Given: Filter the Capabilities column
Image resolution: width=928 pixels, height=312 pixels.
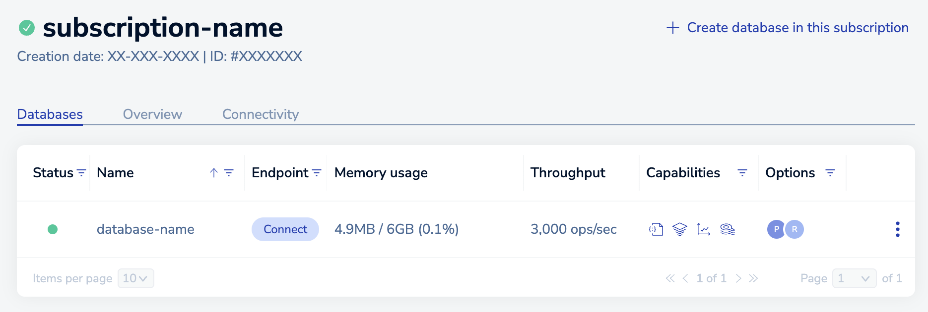Looking at the screenshot, I should tap(742, 173).
